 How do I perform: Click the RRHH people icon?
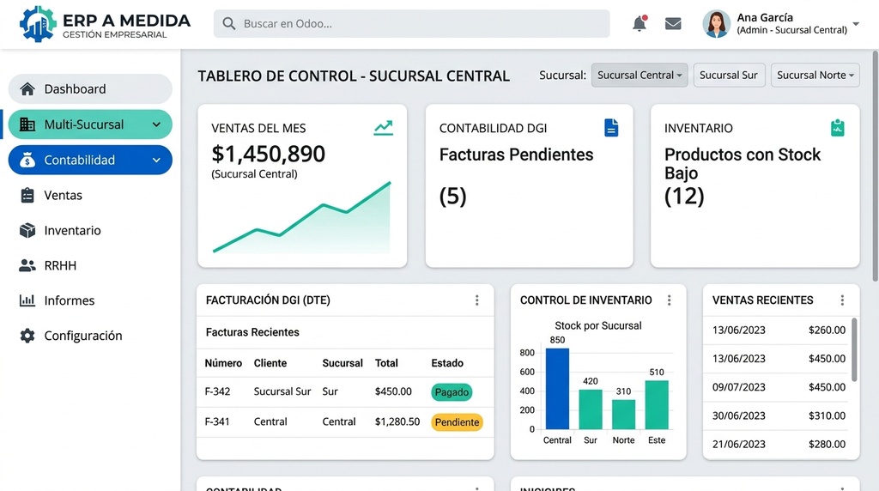pos(27,266)
